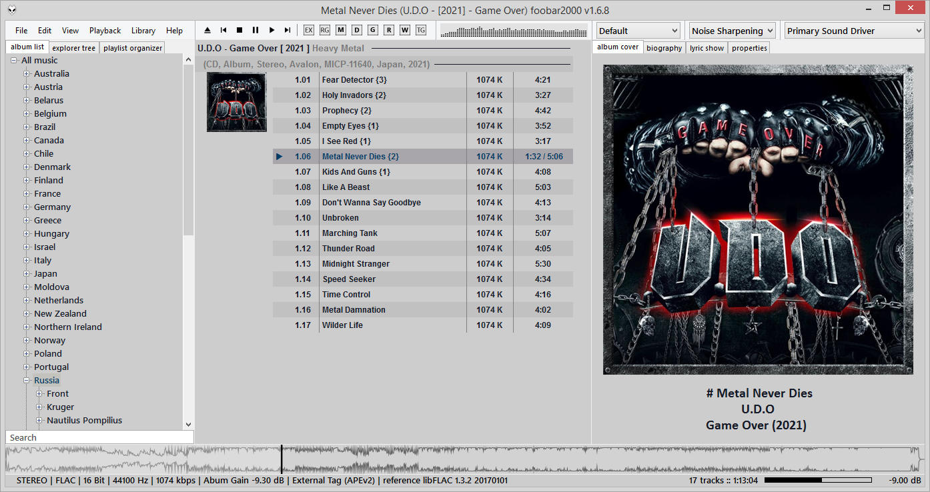Image resolution: width=930 pixels, height=492 pixels.
Task: Switch to the playlist organizer tab
Action: coord(133,48)
